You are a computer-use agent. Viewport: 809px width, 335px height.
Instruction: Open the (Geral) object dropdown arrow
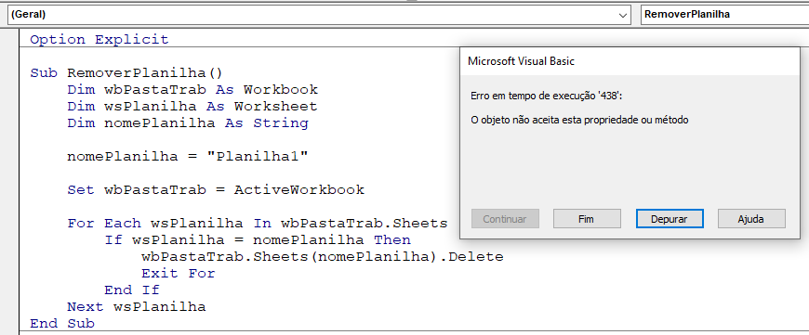coord(623,16)
